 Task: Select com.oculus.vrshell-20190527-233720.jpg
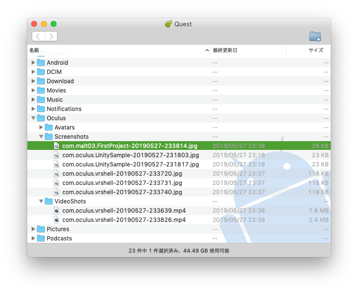[x=122, y=173]
